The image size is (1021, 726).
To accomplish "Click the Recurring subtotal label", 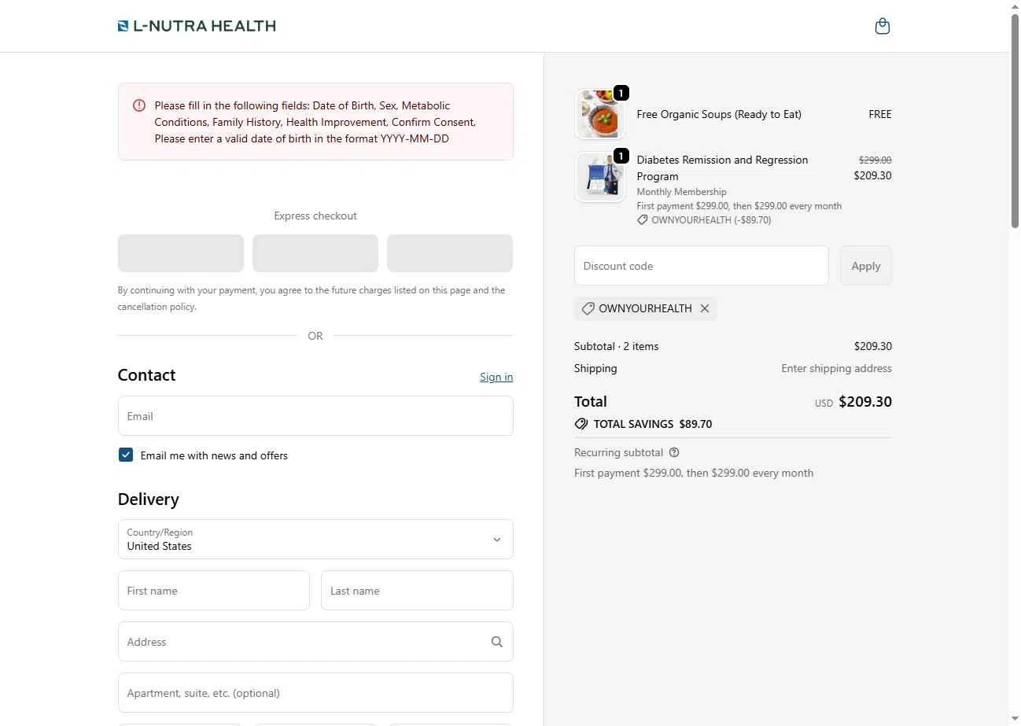I will tap(619, 452).
